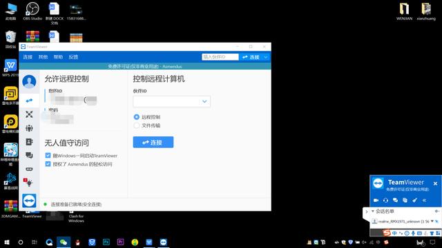Image resolution: width=442 pixels, height=248 pixels.
Task: Click the connection ready status text
Action: pyautogui.click(x=76, y=205)
